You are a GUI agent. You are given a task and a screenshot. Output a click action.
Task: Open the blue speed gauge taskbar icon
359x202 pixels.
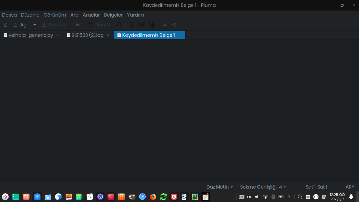coord(142,197)
